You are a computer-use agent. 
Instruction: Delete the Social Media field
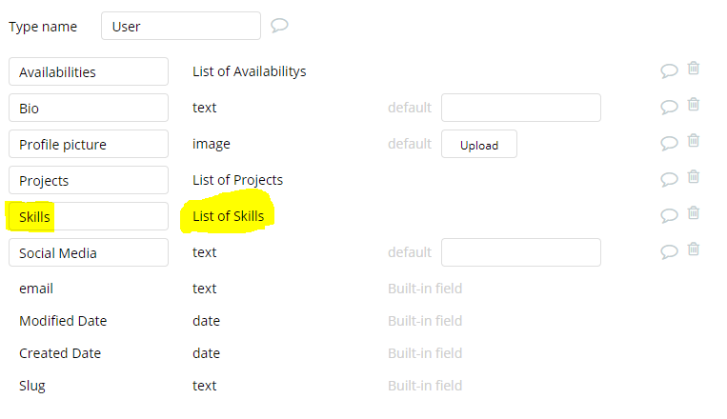694,249
